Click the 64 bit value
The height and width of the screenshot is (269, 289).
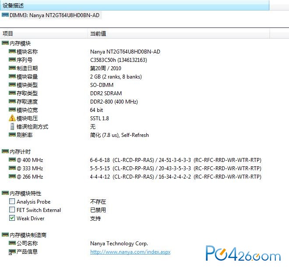click(96, 110)
